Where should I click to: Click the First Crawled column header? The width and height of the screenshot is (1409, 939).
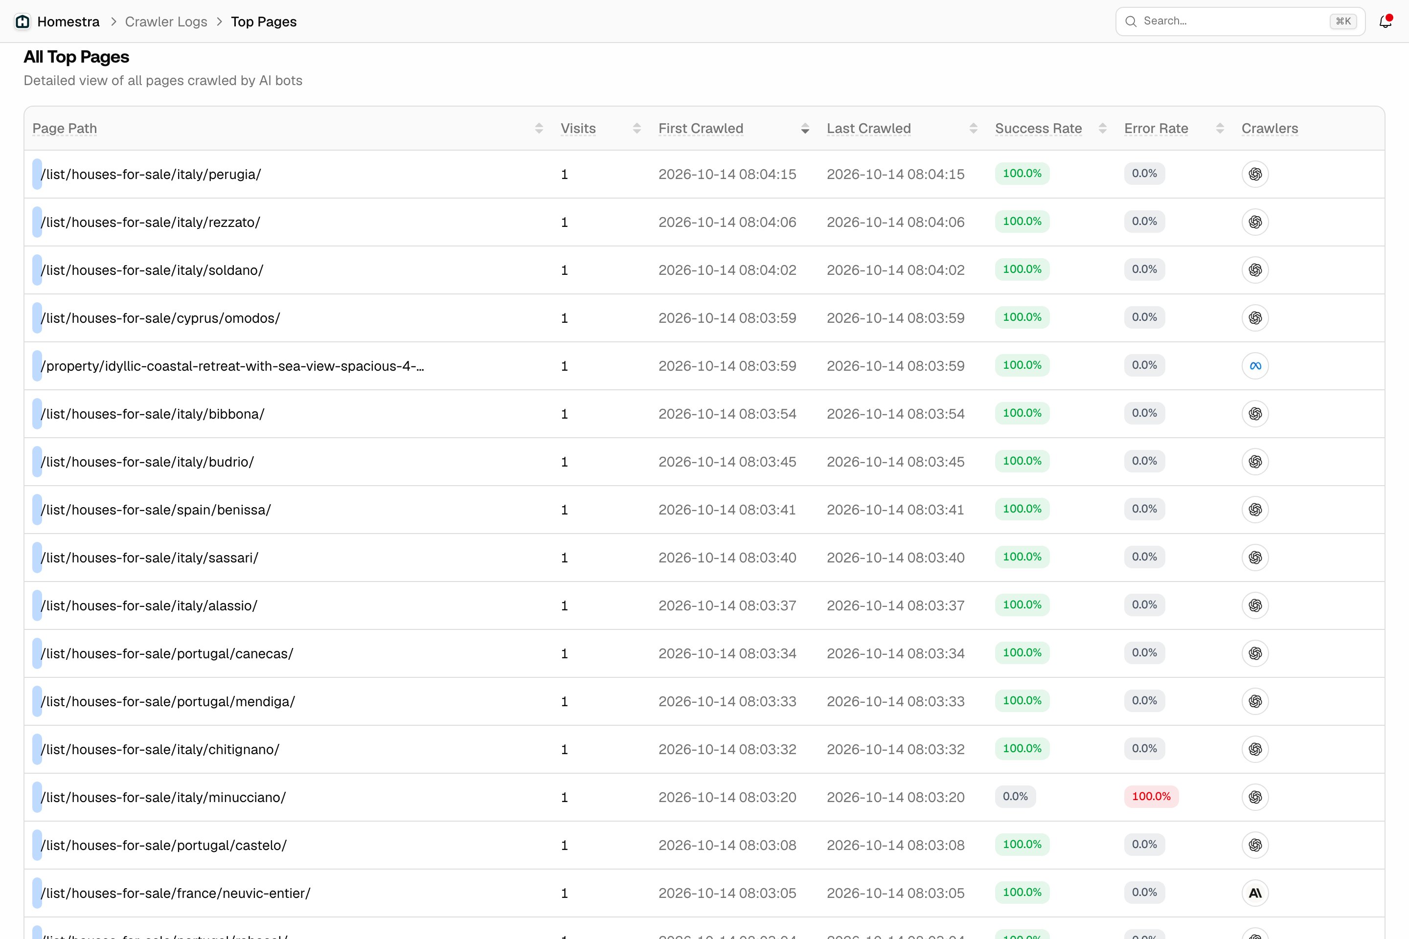(701, 129)
